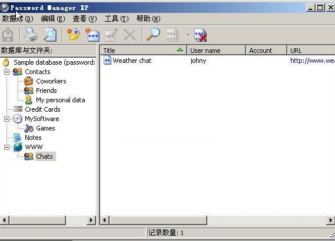Click the folder tree horizontal scrollbar thumb

(x=38, y=220)
